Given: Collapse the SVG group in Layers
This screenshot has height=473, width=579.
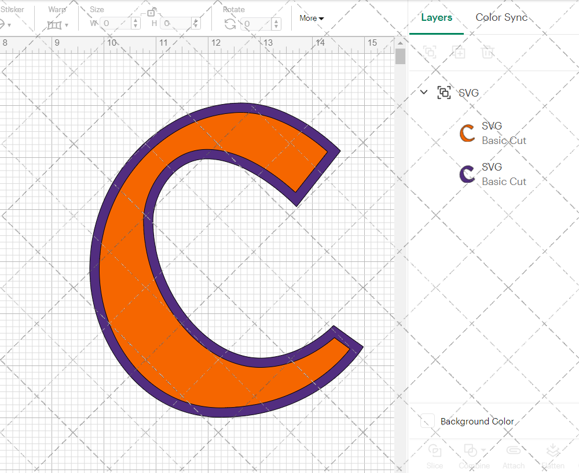Looking at the screenshot, I should 423,92.
